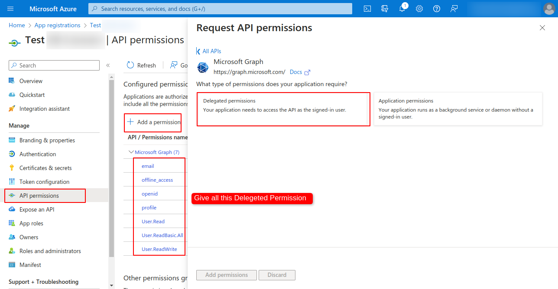Open the Help question mark icon
Screen dimensions: 558x289
437,9
